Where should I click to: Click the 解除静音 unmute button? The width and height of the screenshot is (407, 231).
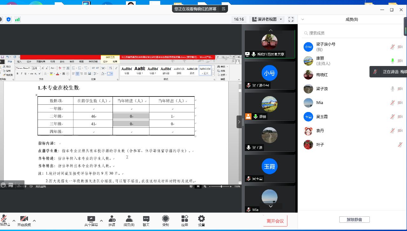point(354,220)
